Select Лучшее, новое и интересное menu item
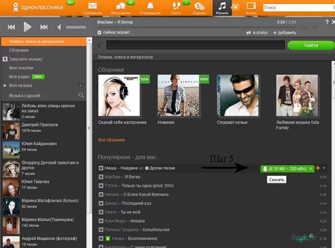The width and height of the screenshot is (335, 248). pos(44,42)
